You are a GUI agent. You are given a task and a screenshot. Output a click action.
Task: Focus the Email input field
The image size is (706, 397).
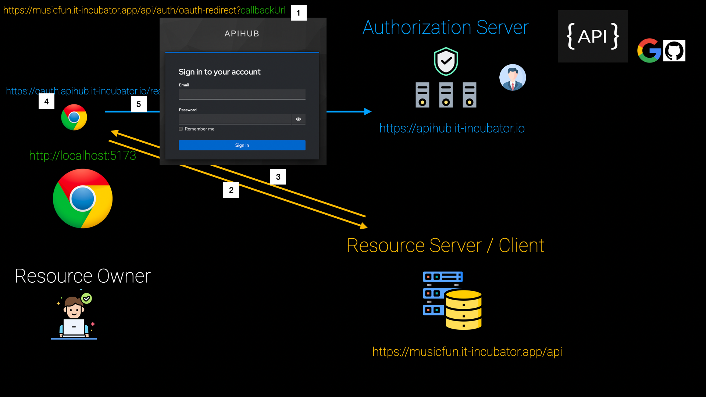(x=242, y=94)
